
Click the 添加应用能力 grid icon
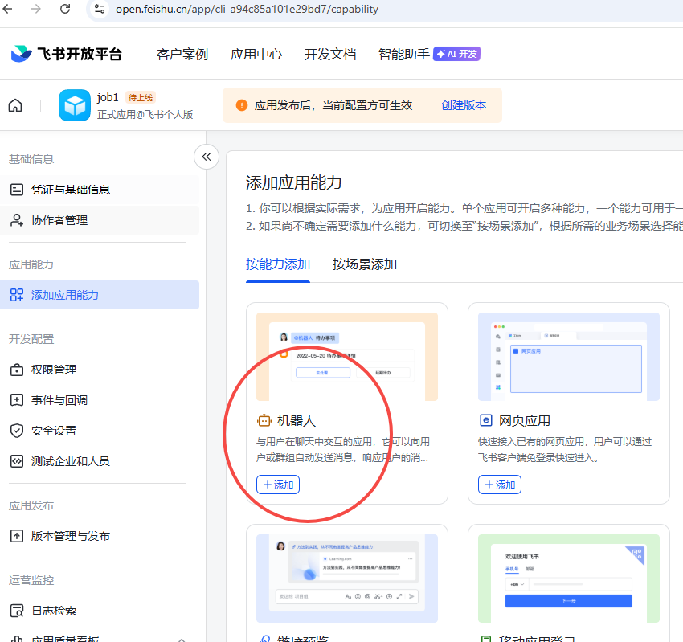coord(17,295)
